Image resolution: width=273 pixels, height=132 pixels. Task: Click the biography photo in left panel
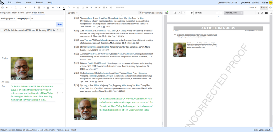22,68
